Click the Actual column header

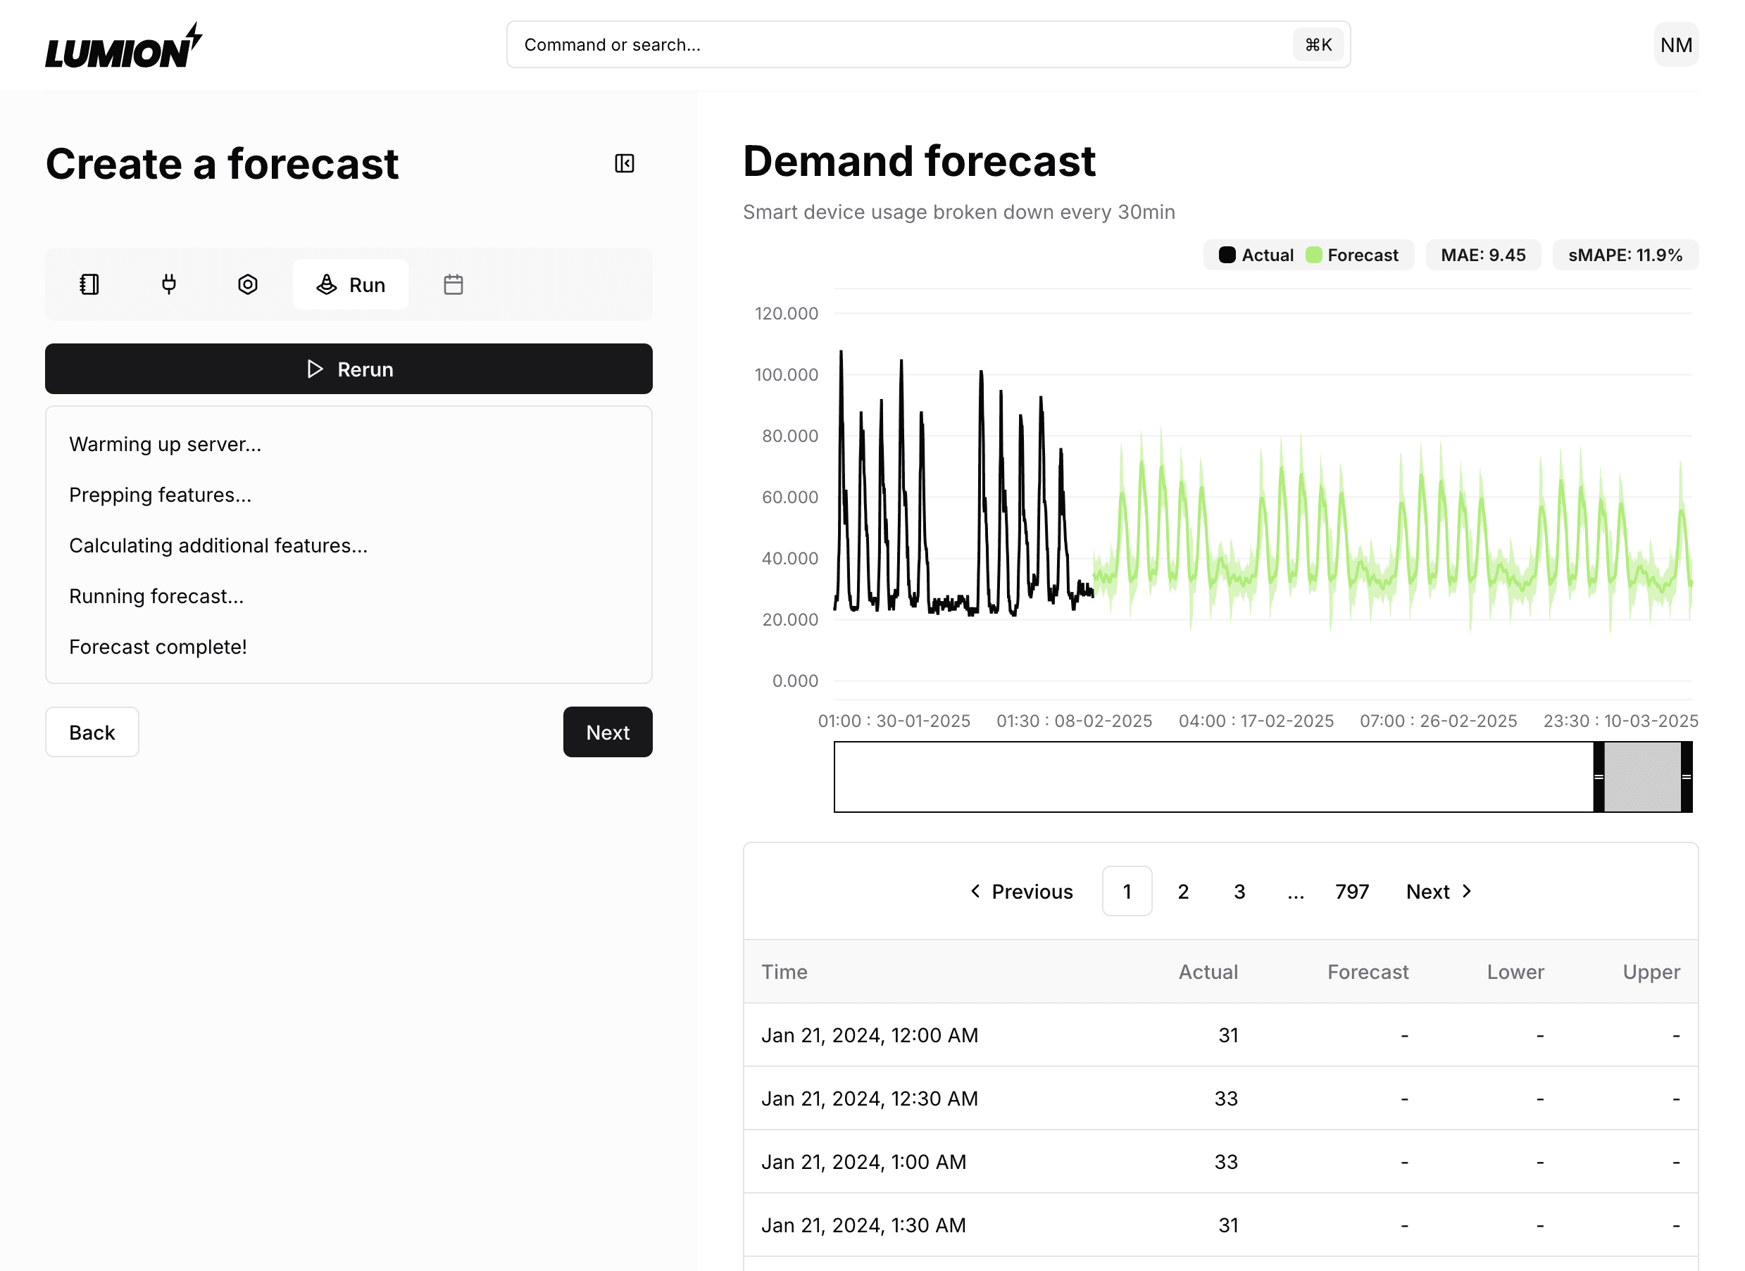pyautogui.click(x=1208, y=973)
